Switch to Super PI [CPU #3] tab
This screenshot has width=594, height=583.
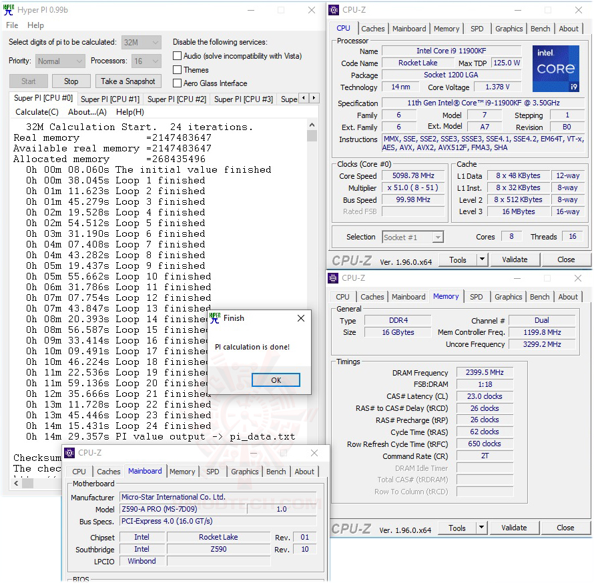[x=244, y=99]
